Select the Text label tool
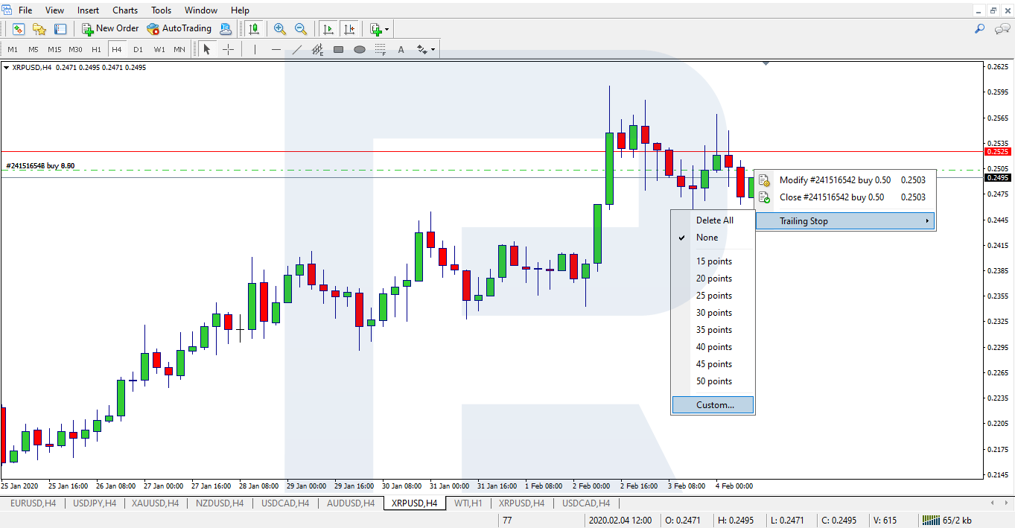The width and height of the screenshot is (1015, 528). click(401, 49)
